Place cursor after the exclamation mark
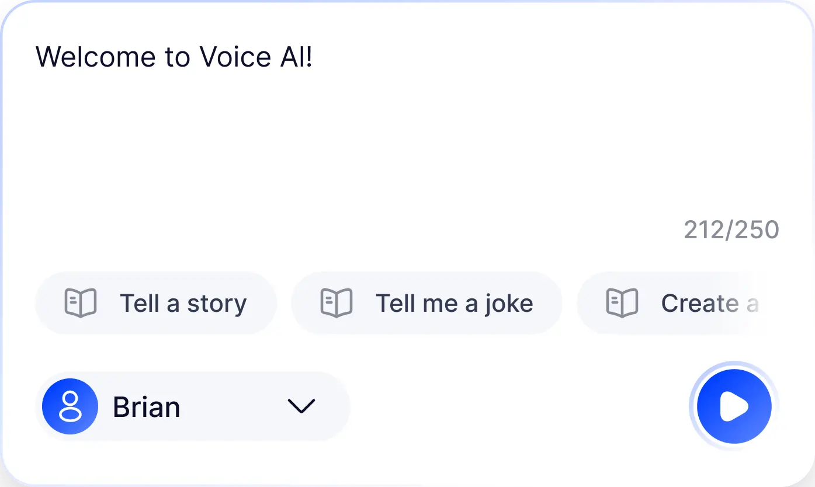The height and width of the screenshot is (487, 815). click(314, 57)
